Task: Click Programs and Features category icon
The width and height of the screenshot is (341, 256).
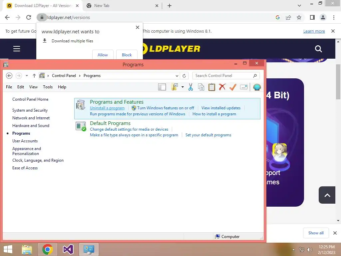Action: 81,105
